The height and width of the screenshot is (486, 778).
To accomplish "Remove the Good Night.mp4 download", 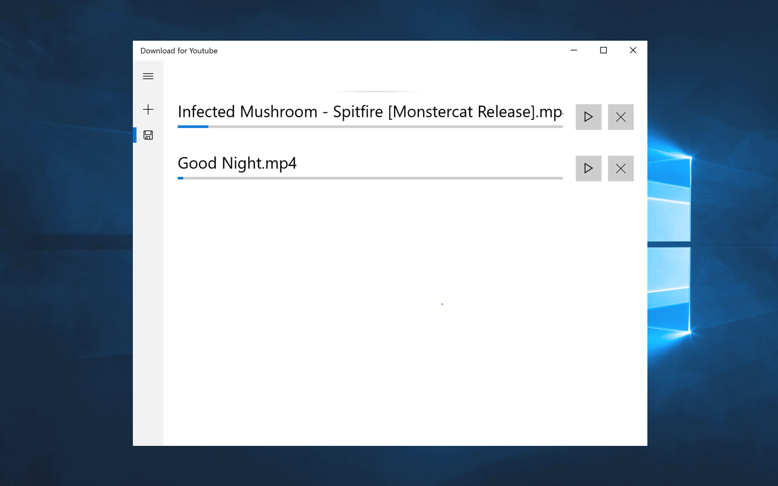I will click(x=621, y=168).
